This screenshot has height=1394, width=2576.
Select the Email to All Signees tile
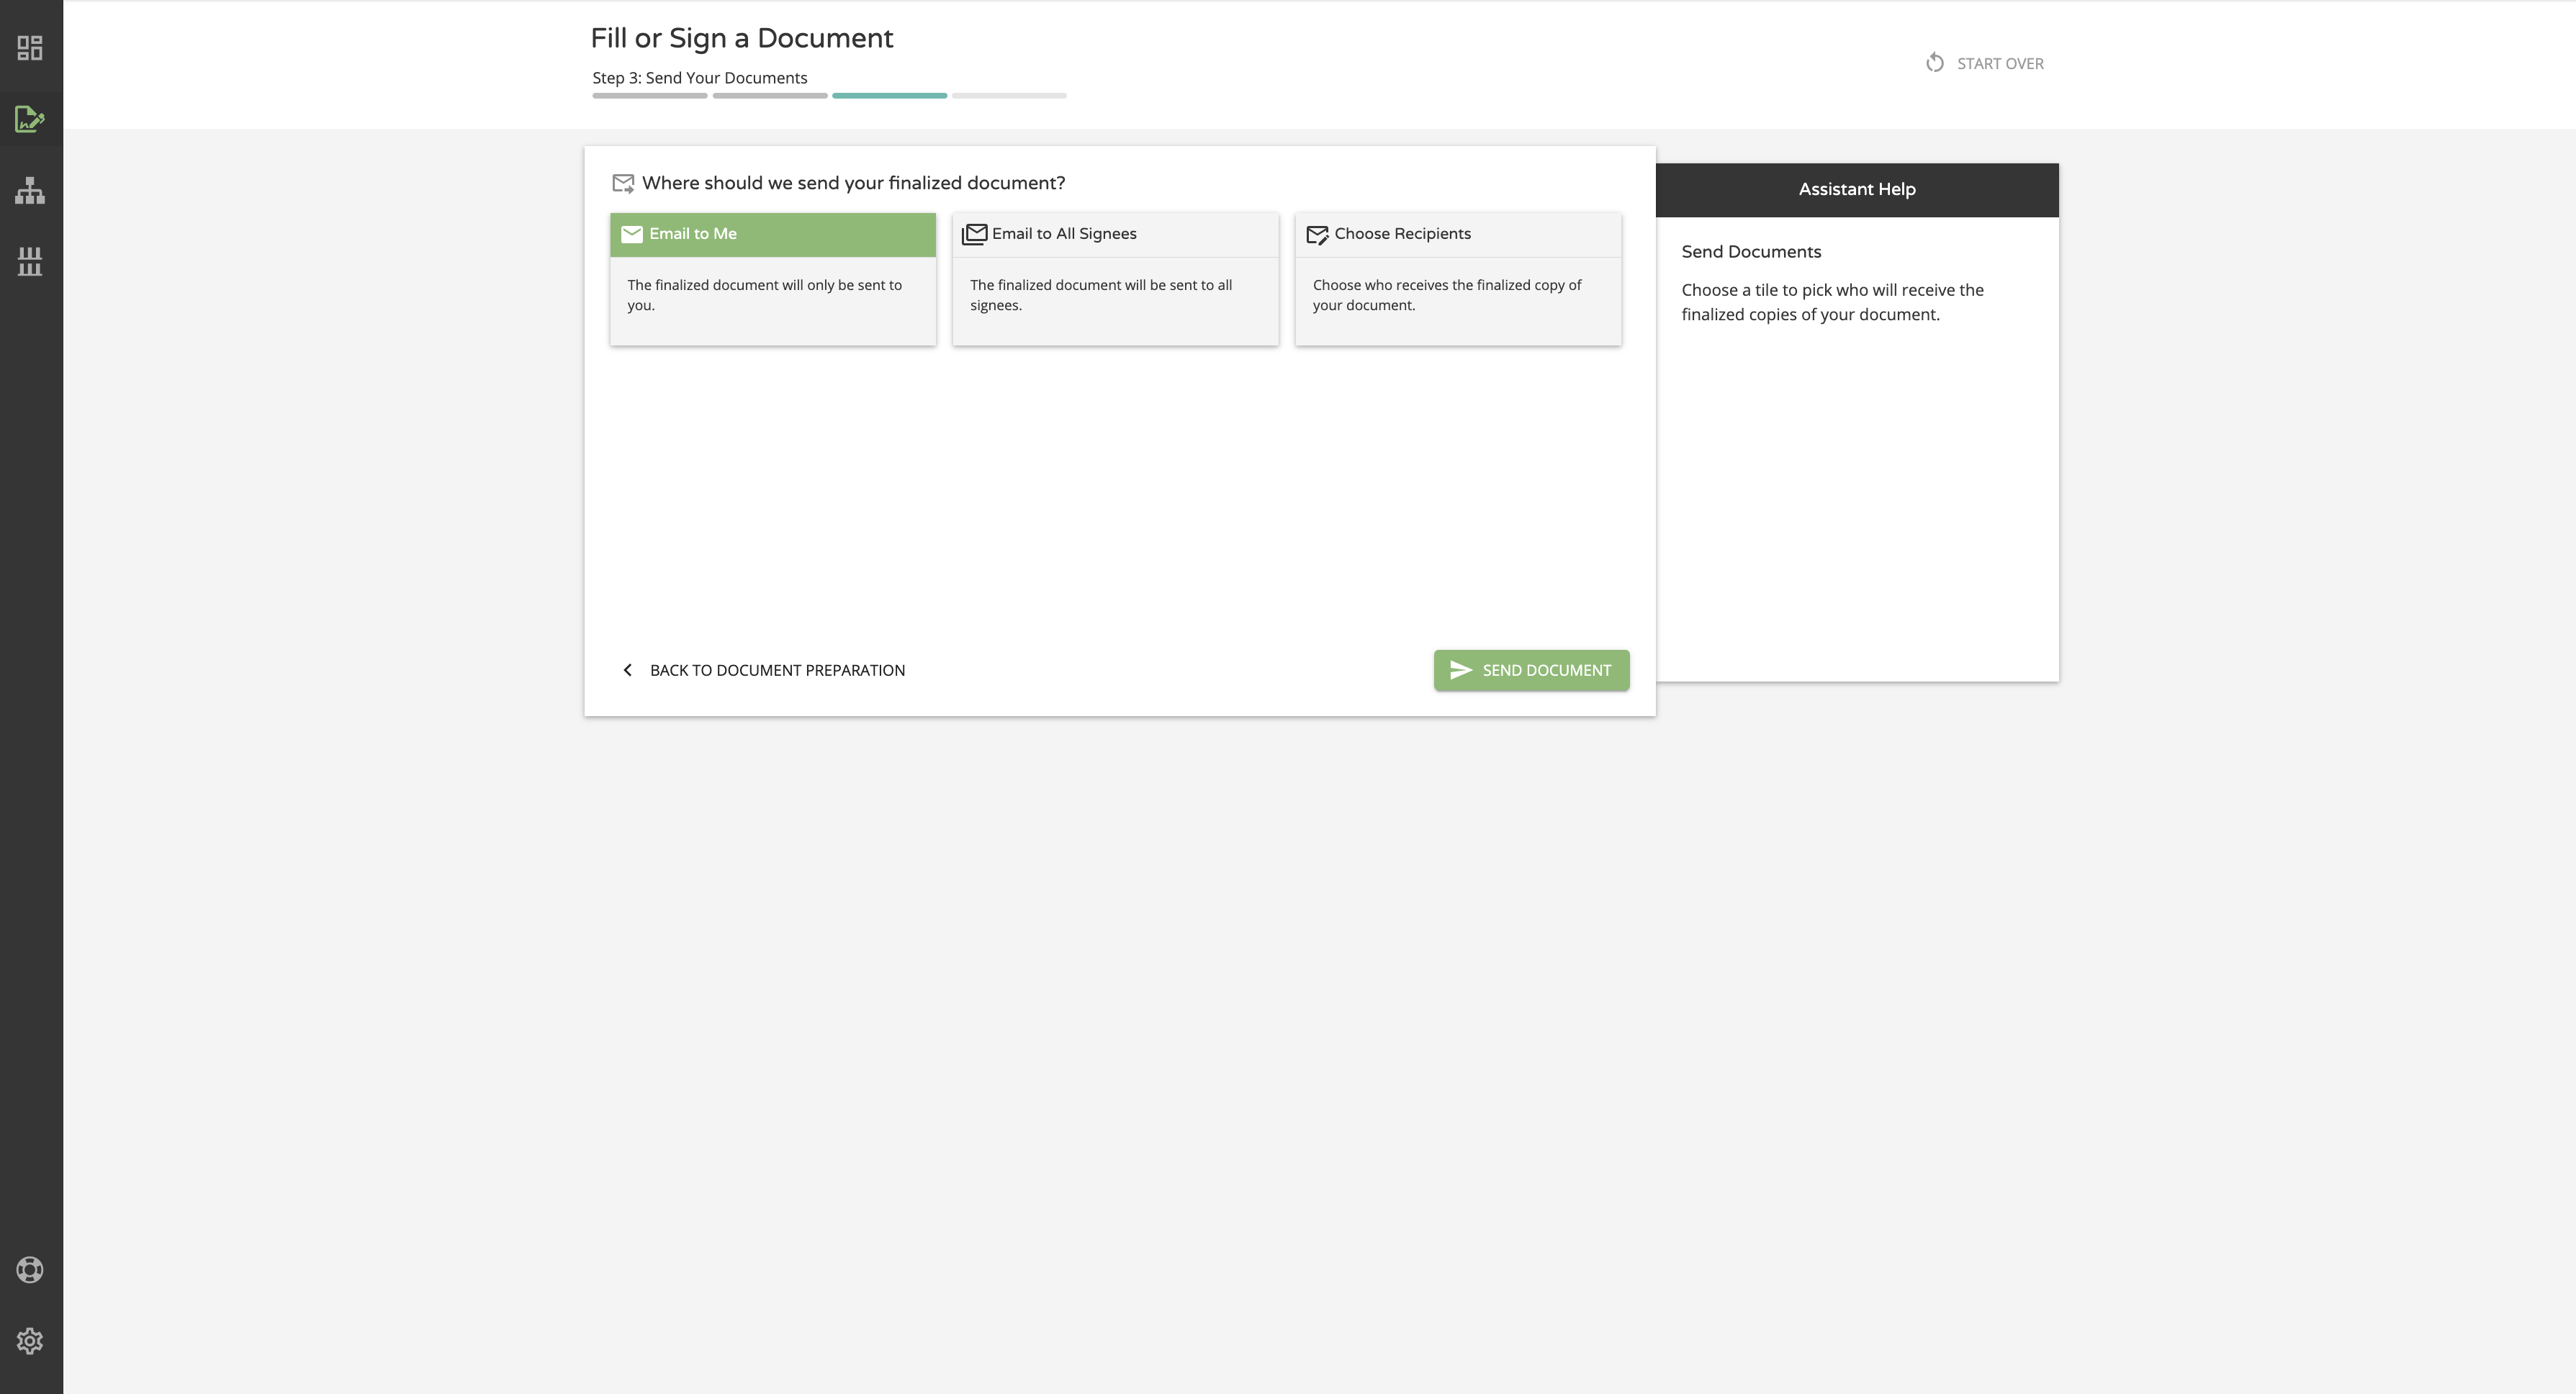(x=1115, y=279)
